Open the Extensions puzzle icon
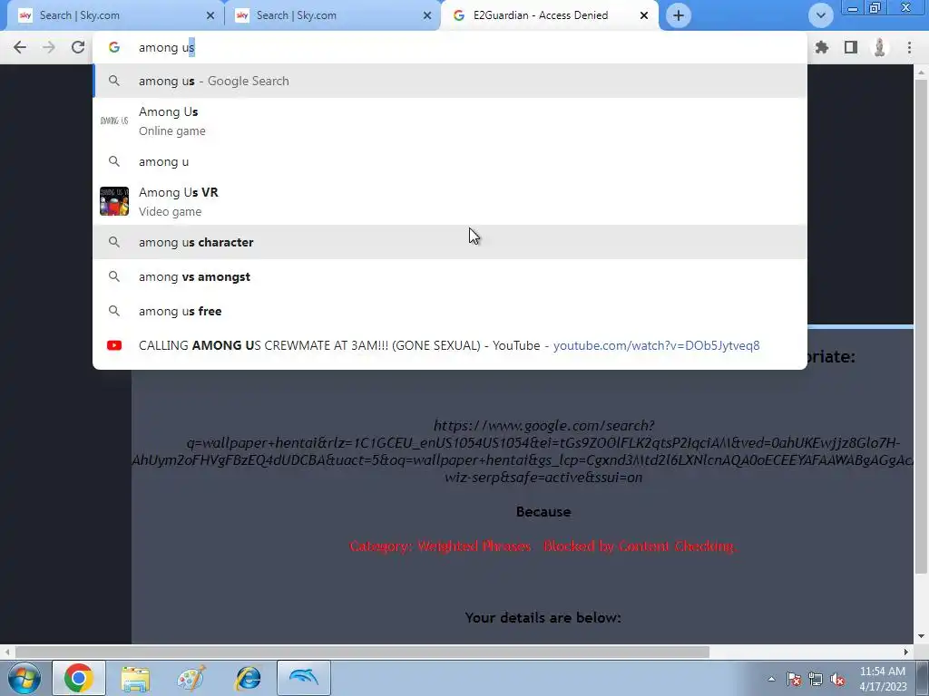Image resolution: width=929 pixels, height=696 pixels. pyautogui.click(x=822, y=47)
